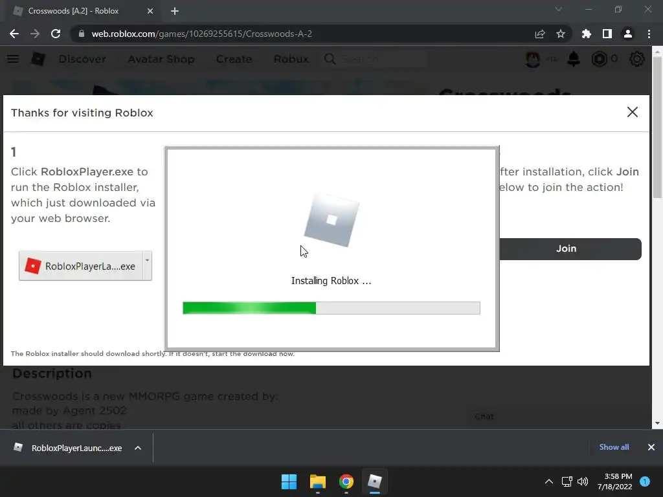Open the Chrome tab search chevron
663x497 pixels.
pos(559,9)
